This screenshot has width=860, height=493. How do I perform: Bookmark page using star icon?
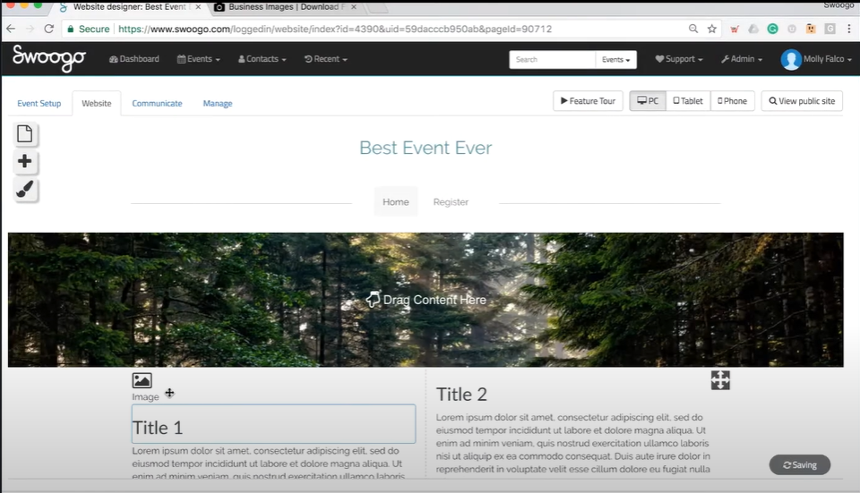tap(712, 29)
